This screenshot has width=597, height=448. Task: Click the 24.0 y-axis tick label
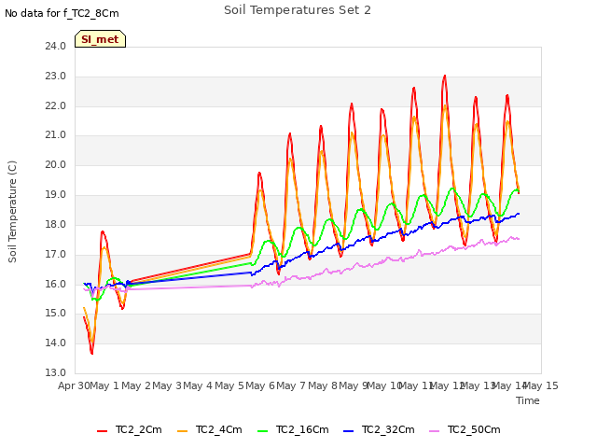click(56, 46)
